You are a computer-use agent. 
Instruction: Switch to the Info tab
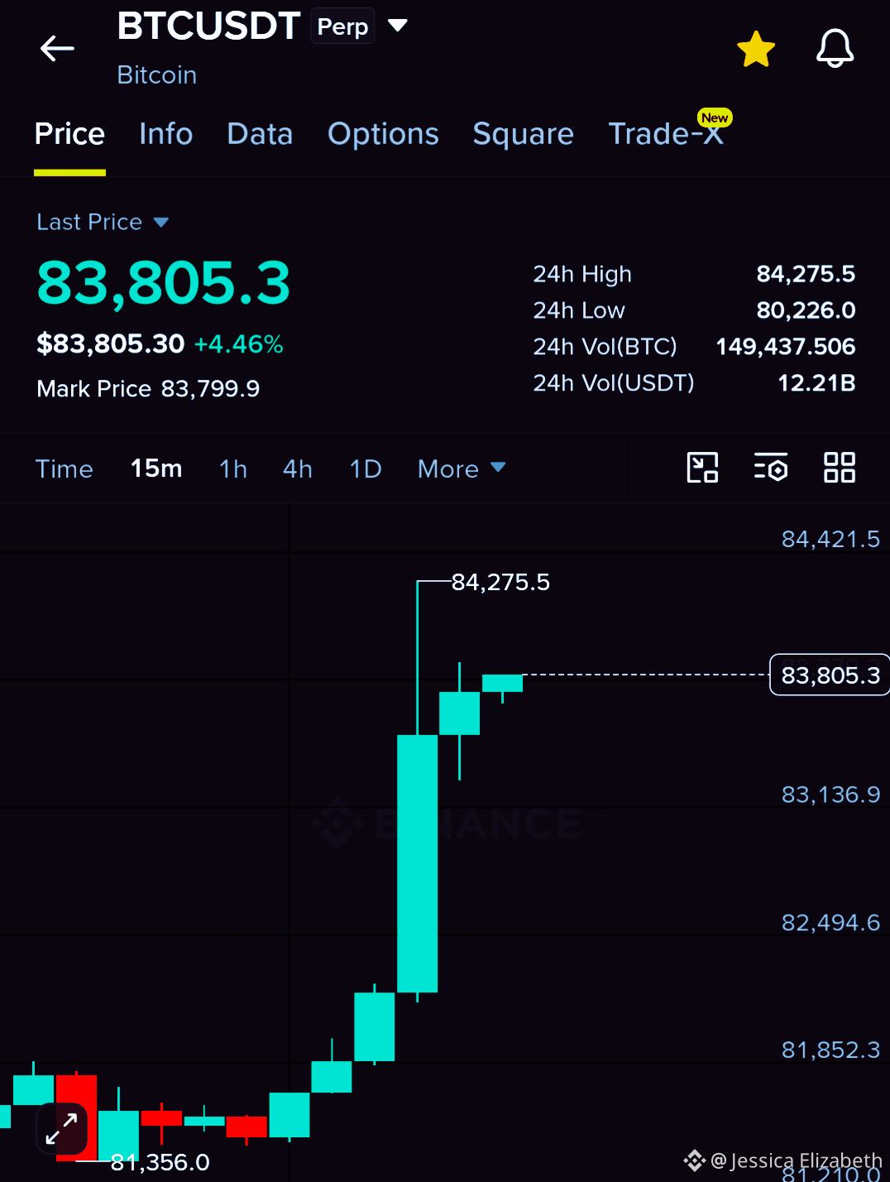tap(166, 134)
